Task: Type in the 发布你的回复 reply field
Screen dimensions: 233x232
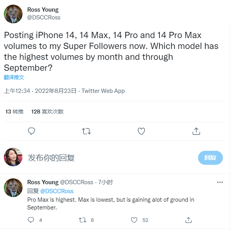Action: (x=109, y=158)
